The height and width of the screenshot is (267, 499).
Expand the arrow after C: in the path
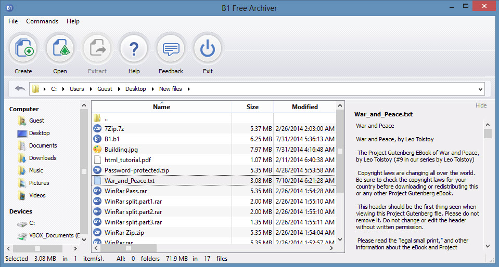(63, 89)
